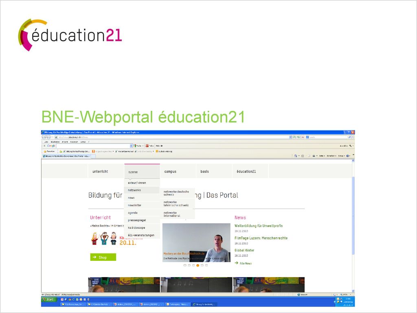The width and height of the screenshot is (417, 313).
Task: Open the campus navigation item
Action: pos(178,172)
